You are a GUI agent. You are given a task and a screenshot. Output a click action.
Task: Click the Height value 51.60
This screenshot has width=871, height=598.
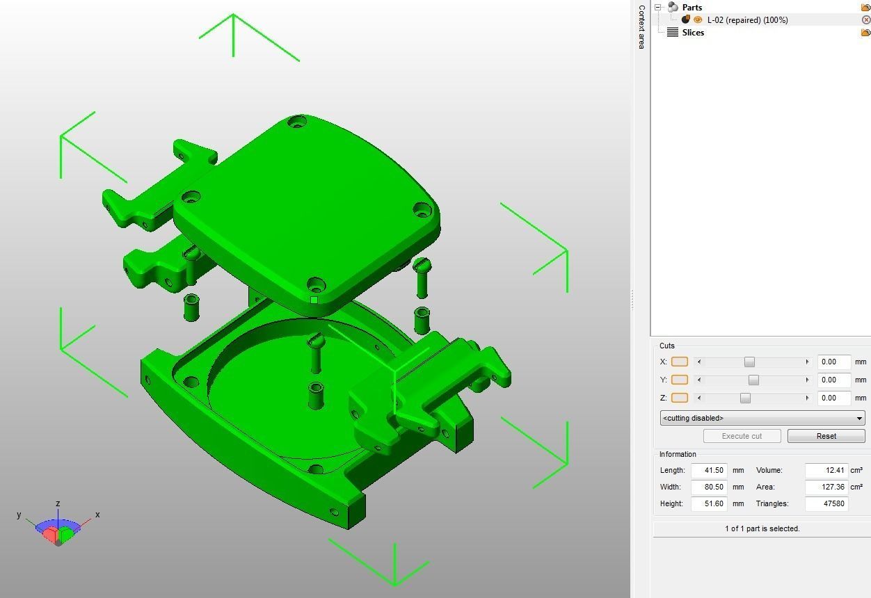709,503
